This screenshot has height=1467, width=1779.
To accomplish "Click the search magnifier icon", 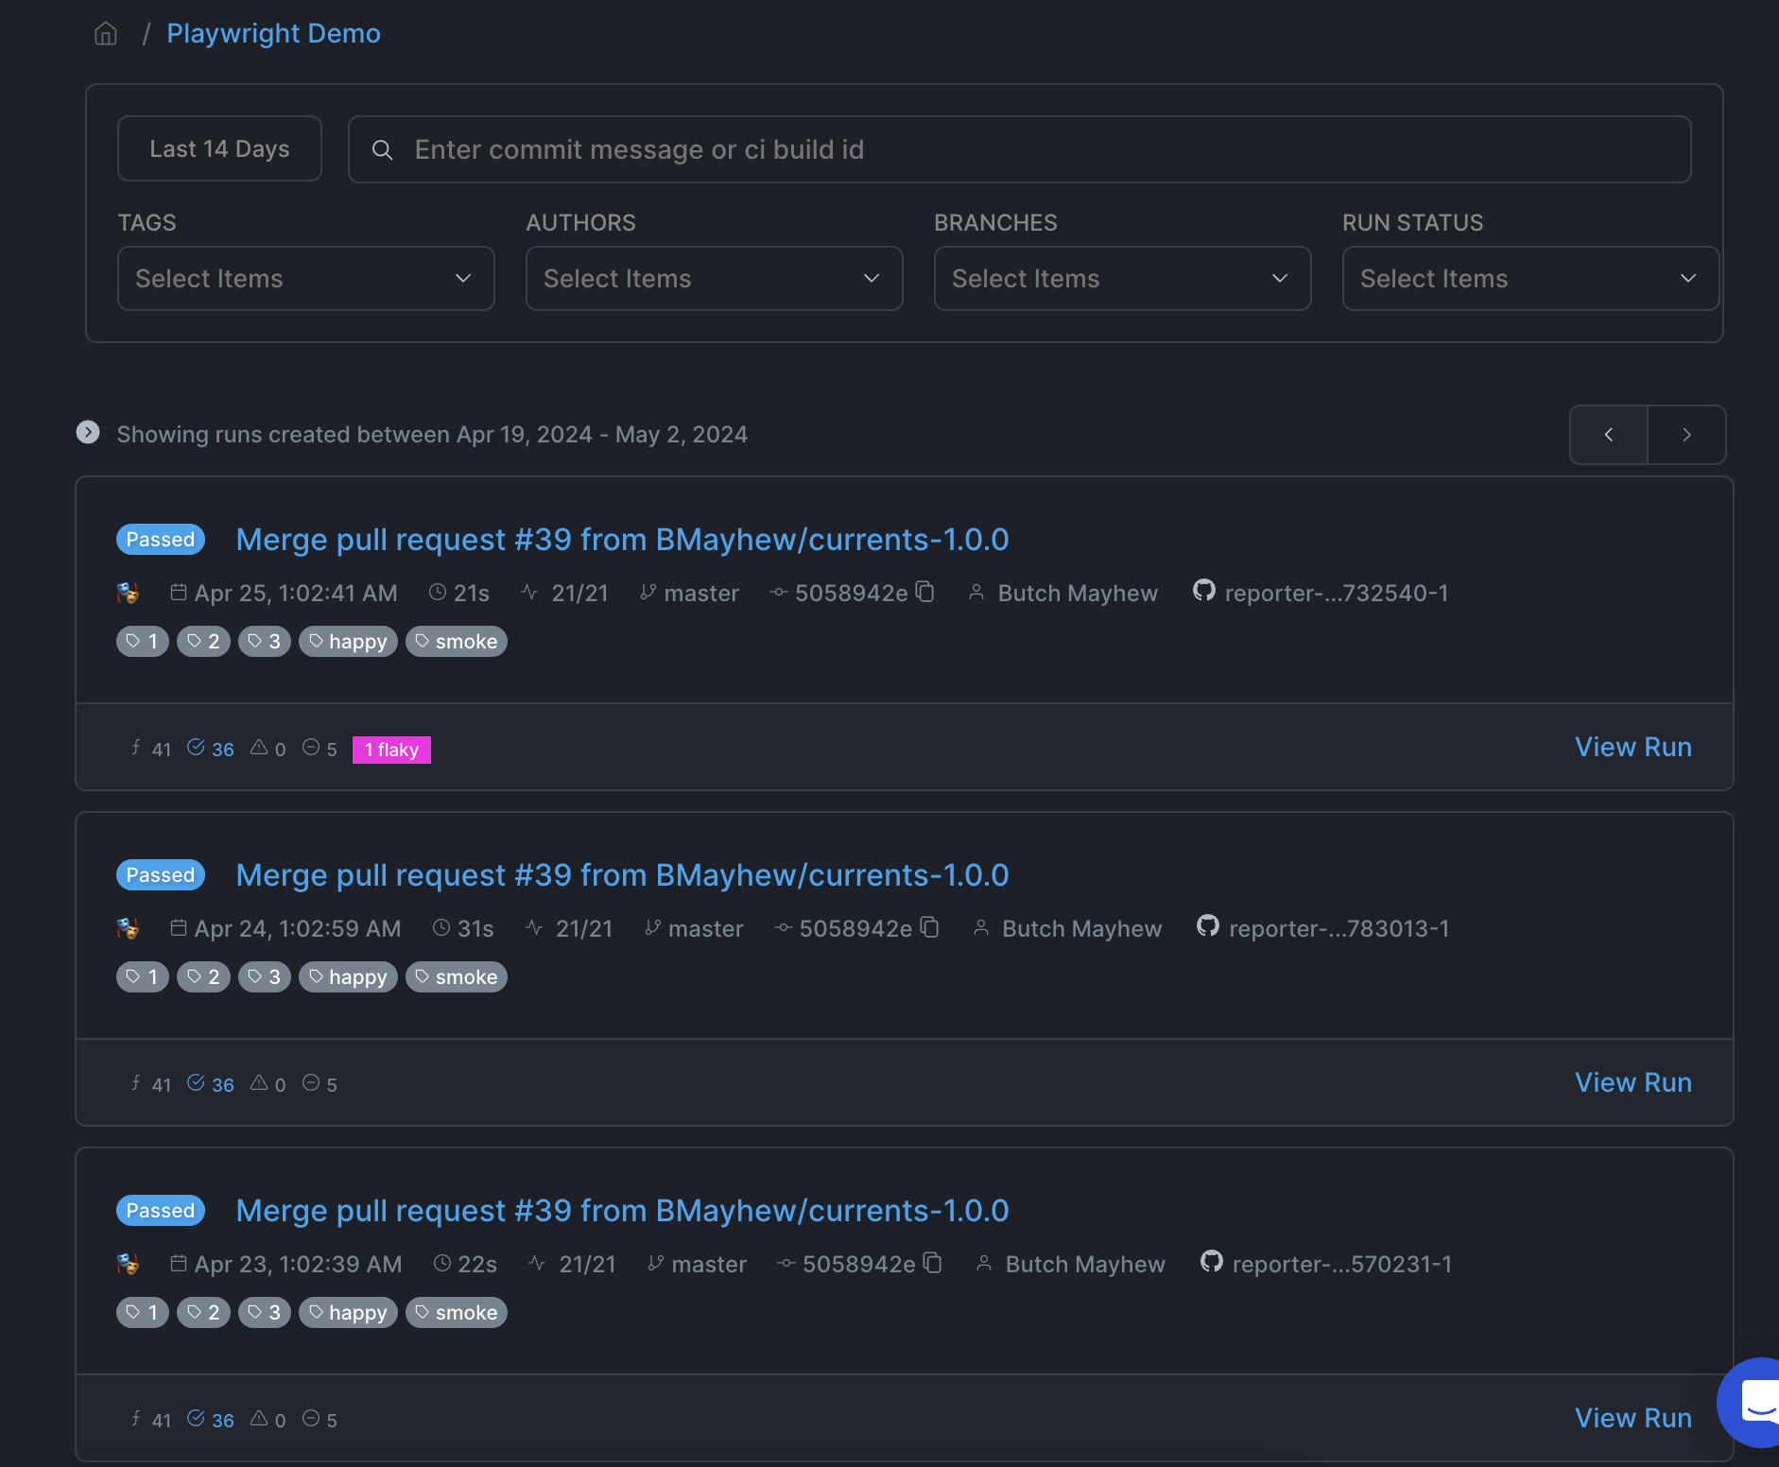I will click(383, 149).
